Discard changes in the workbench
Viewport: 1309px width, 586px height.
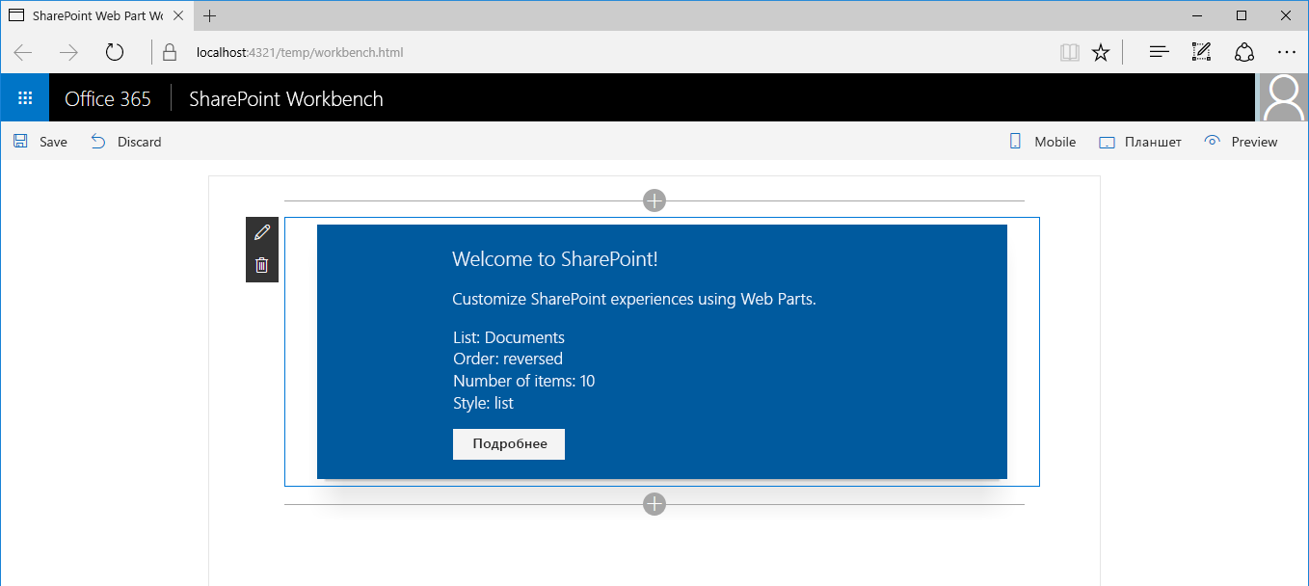tap(126, 142)
